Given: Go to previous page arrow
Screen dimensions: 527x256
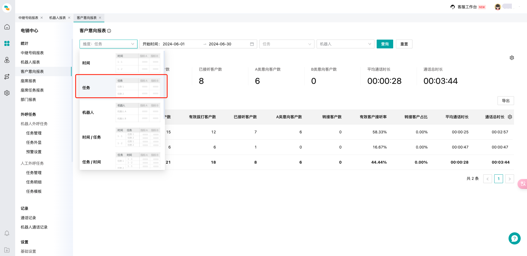Looking at the screenshot, I should 487,179.
